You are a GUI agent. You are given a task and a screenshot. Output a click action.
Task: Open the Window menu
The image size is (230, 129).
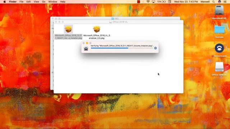click(53, 2)
